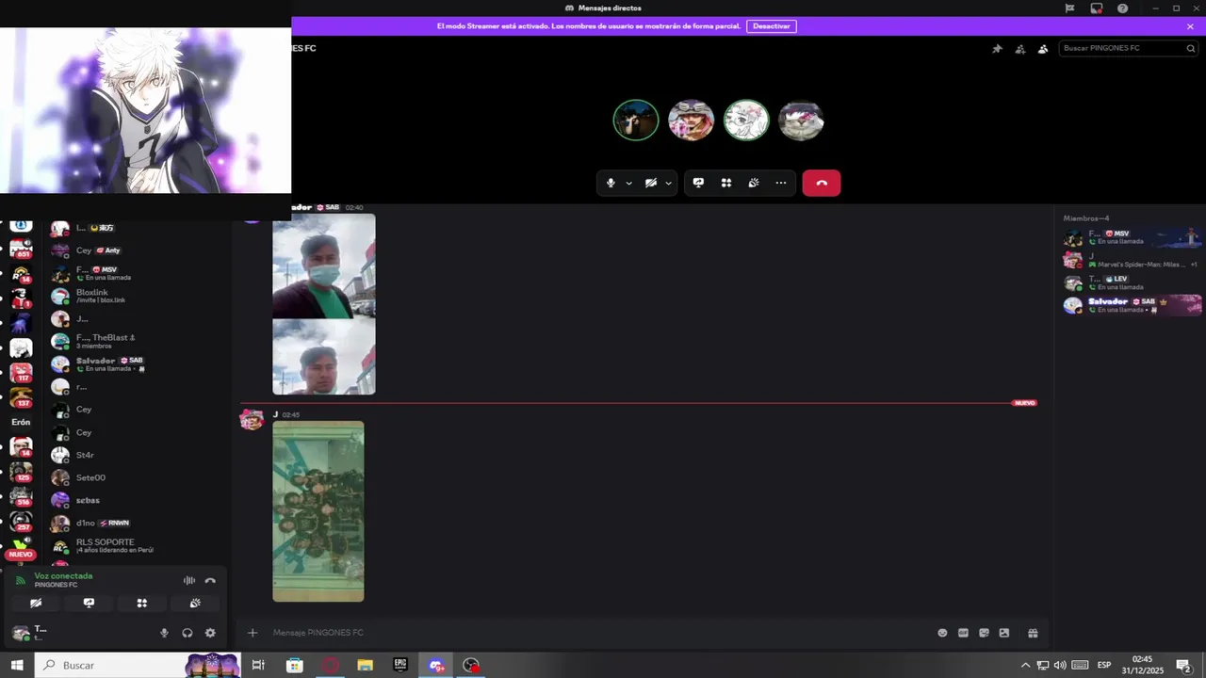Click Desactivar to turn off Streamer mode

pos(772,26)
